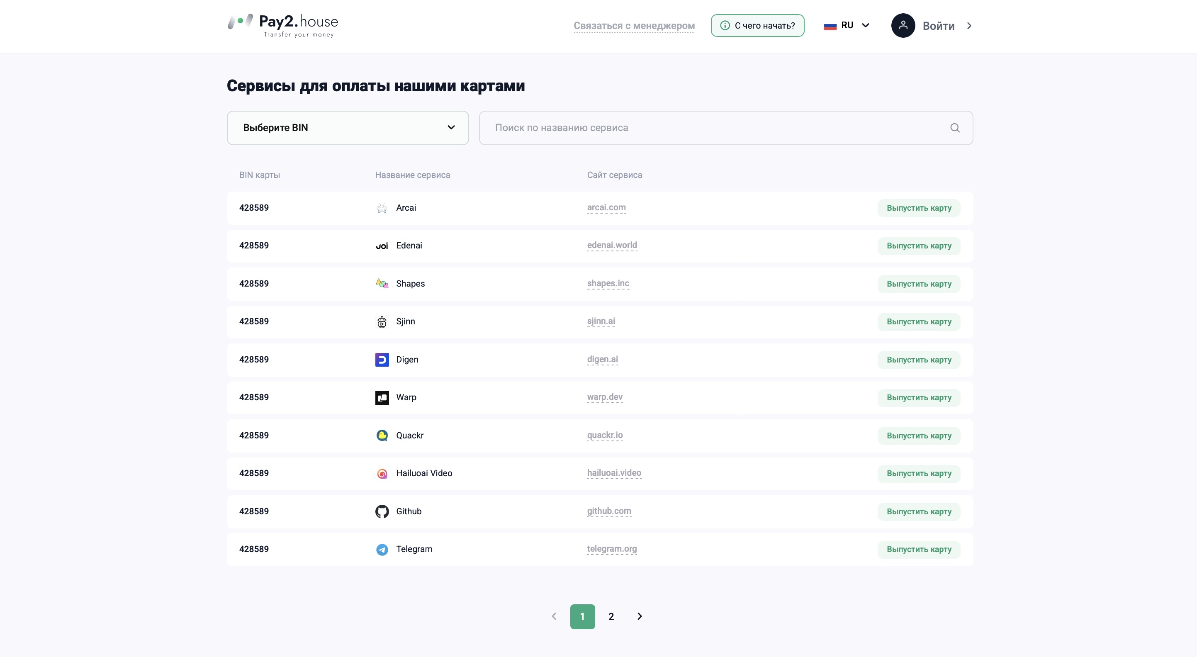This screenshot has height=657, width=1197.
Task: Click 'Войти' to log in
Action: [938, 26]
